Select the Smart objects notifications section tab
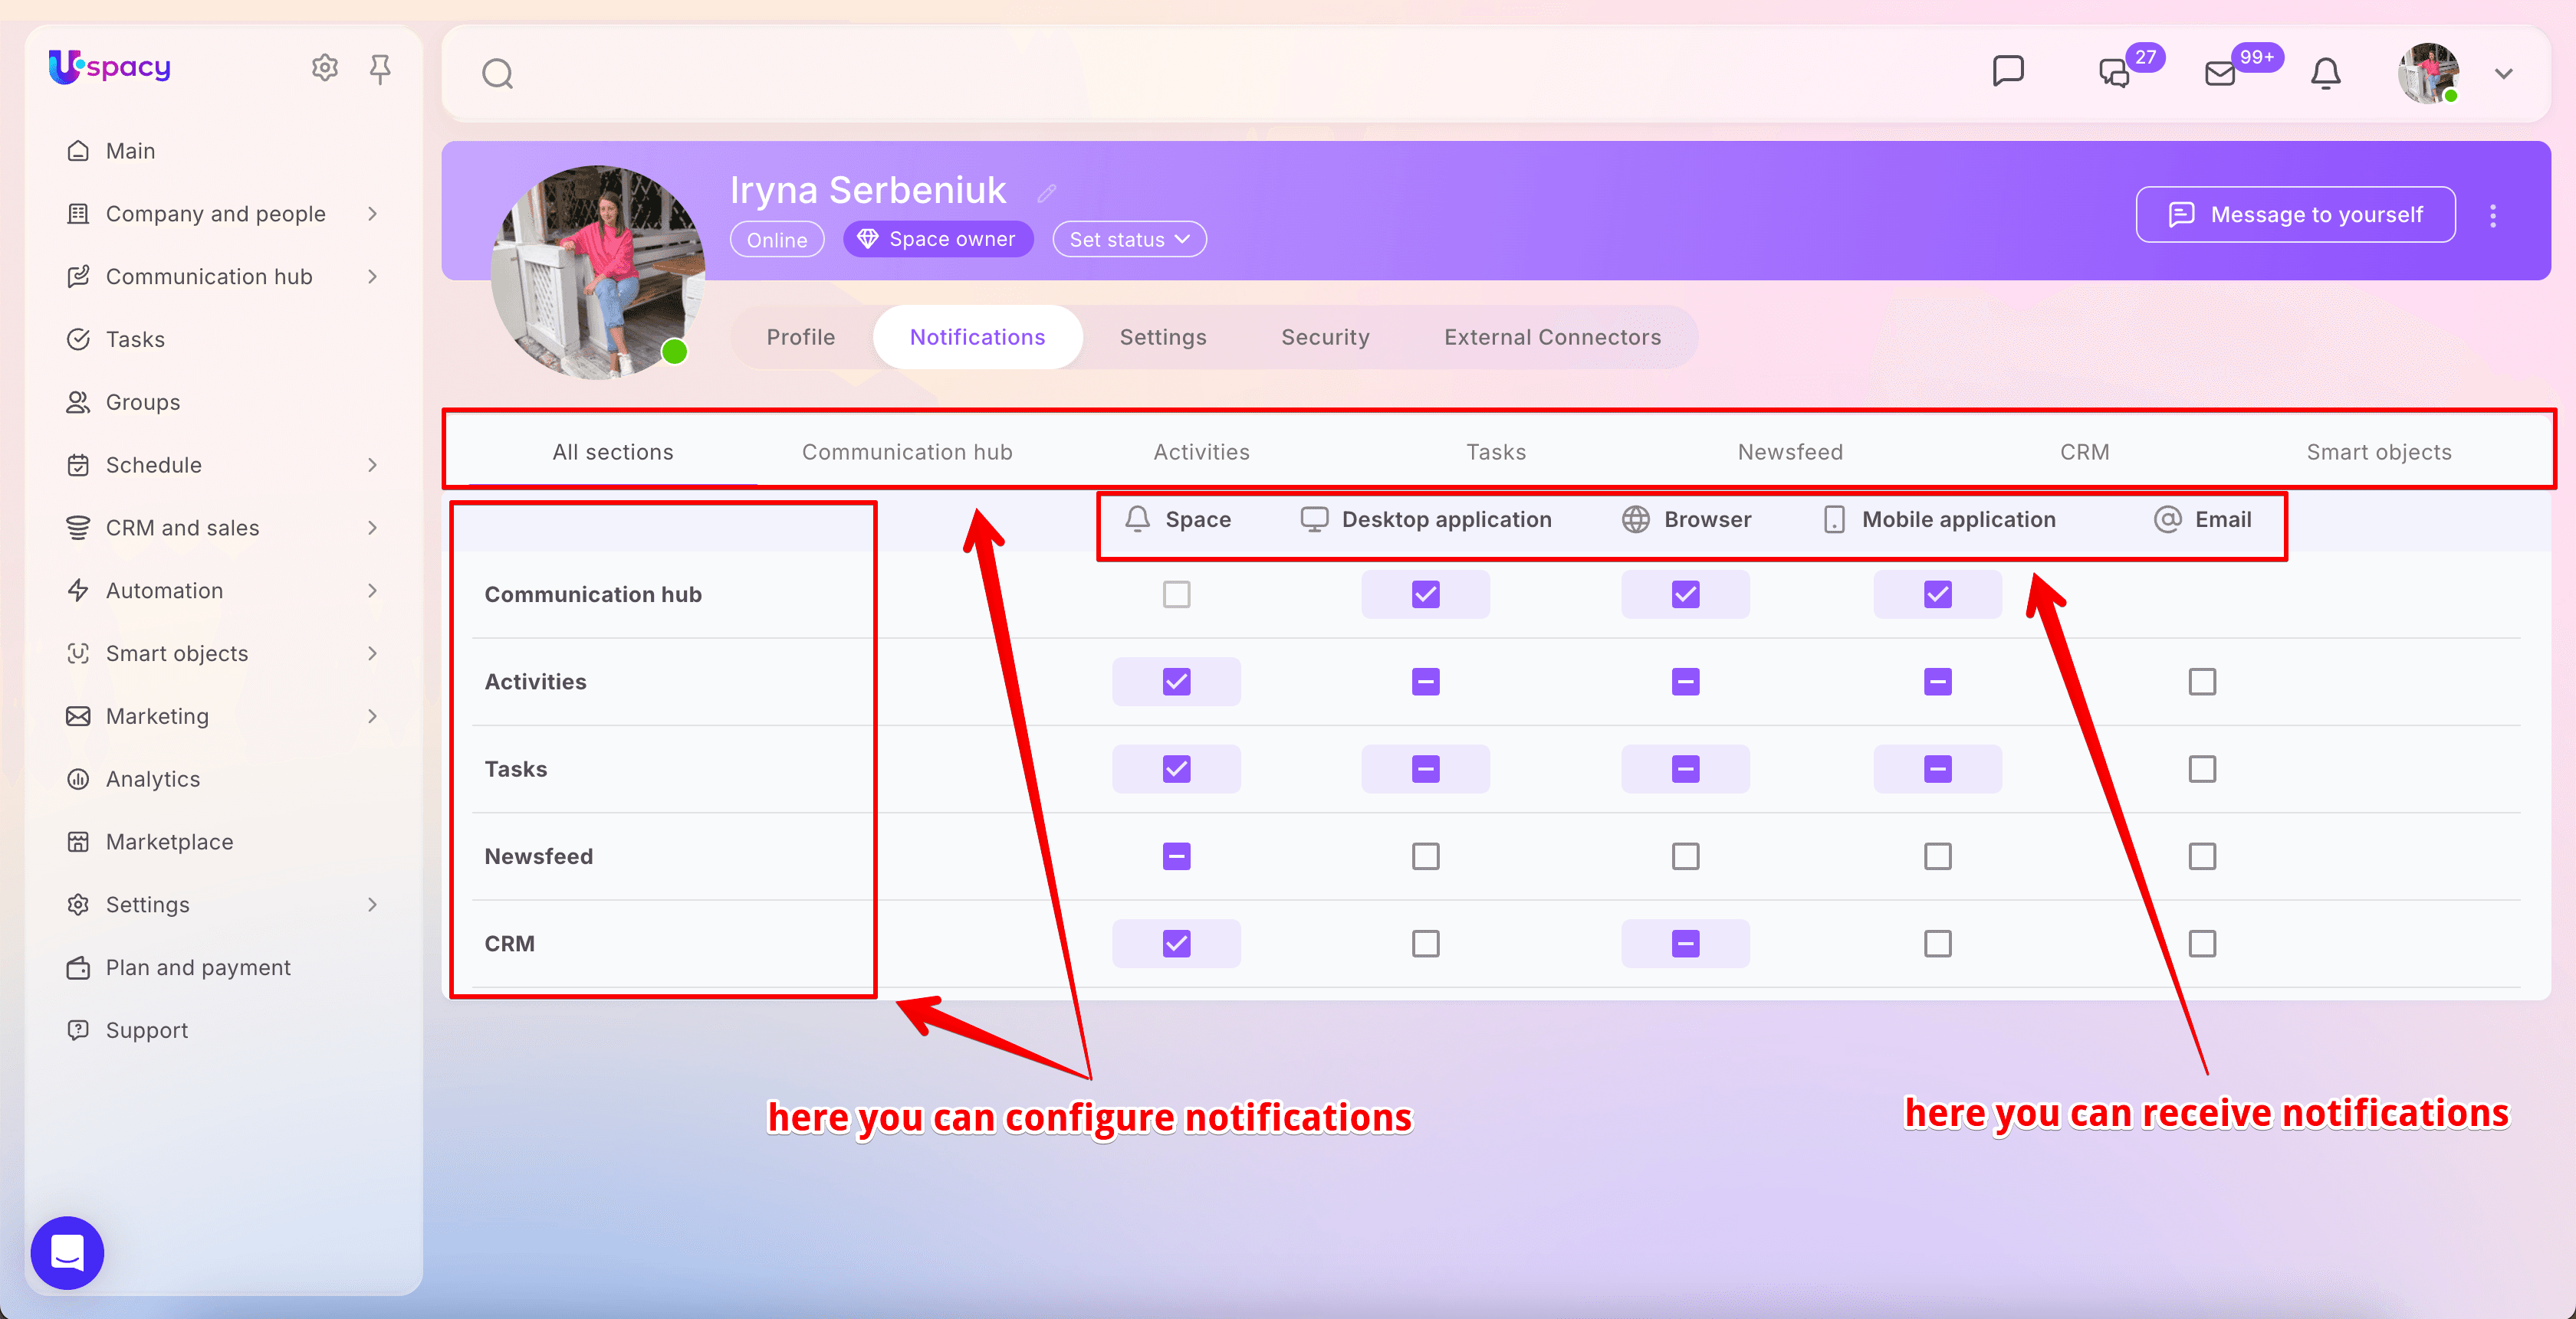2576x1319 pixels. click(x=2379, y=453)
